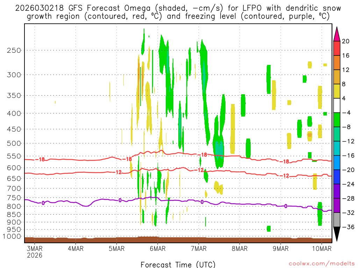Click the 600 pressure level label
The image size is (358, 268).
[x=14, y=168]
